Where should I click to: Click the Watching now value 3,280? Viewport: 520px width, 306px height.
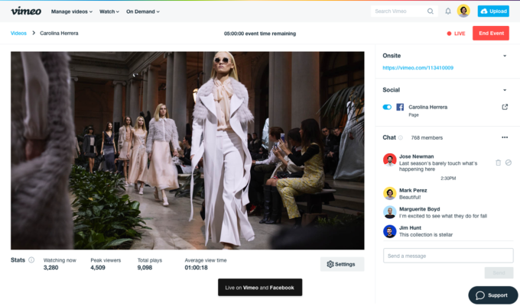coord(50,268)
